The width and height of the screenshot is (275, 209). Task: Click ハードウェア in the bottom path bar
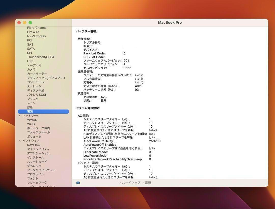pos(131,183)
